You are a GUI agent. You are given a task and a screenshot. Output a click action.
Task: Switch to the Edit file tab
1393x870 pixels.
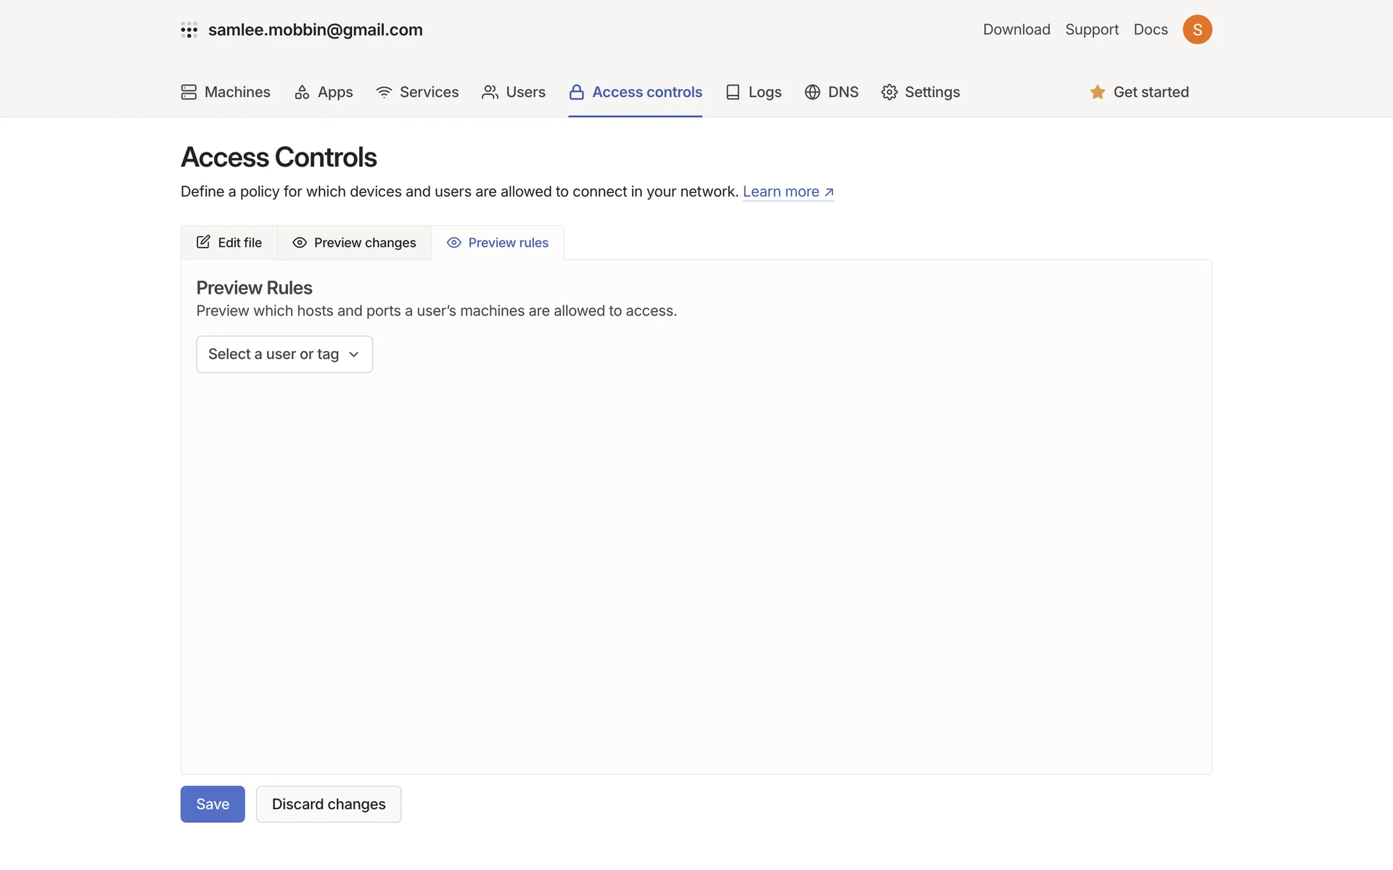pos(229,243)
